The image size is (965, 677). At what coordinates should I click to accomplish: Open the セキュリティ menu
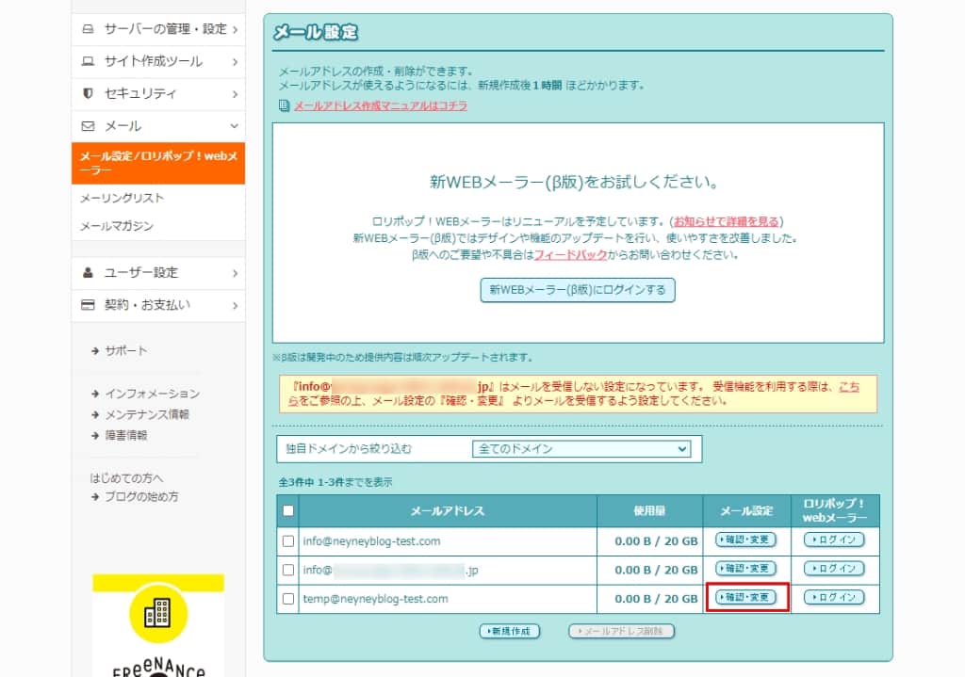(x=158, y=93)
